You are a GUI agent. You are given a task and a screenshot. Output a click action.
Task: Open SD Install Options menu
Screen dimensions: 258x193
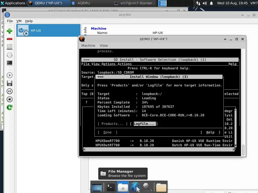click(x=108, y=64)
